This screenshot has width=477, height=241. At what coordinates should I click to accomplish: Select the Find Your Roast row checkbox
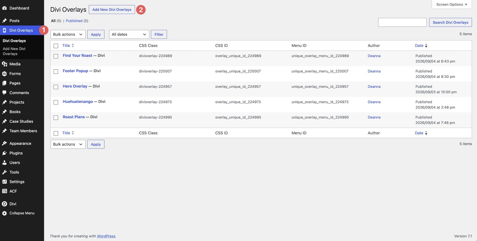[56, 56]
